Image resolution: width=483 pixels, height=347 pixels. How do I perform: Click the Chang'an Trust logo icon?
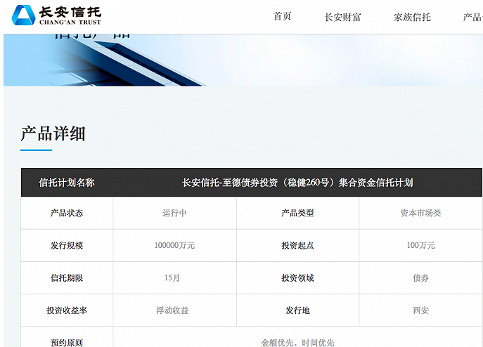(23, 15)
